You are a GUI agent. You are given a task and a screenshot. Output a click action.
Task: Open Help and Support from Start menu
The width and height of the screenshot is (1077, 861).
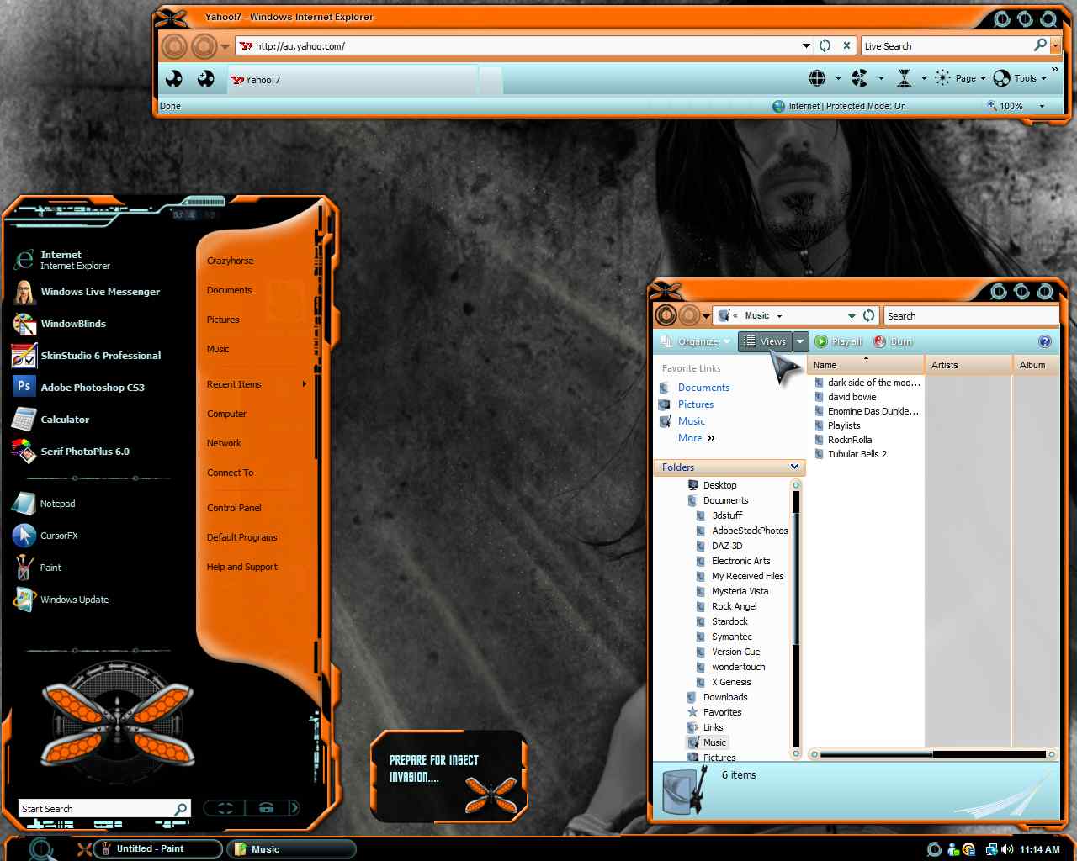(x=241, y=567)
